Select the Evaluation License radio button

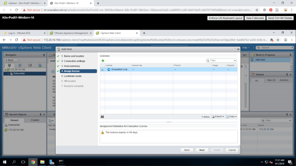tap(102, 69)
